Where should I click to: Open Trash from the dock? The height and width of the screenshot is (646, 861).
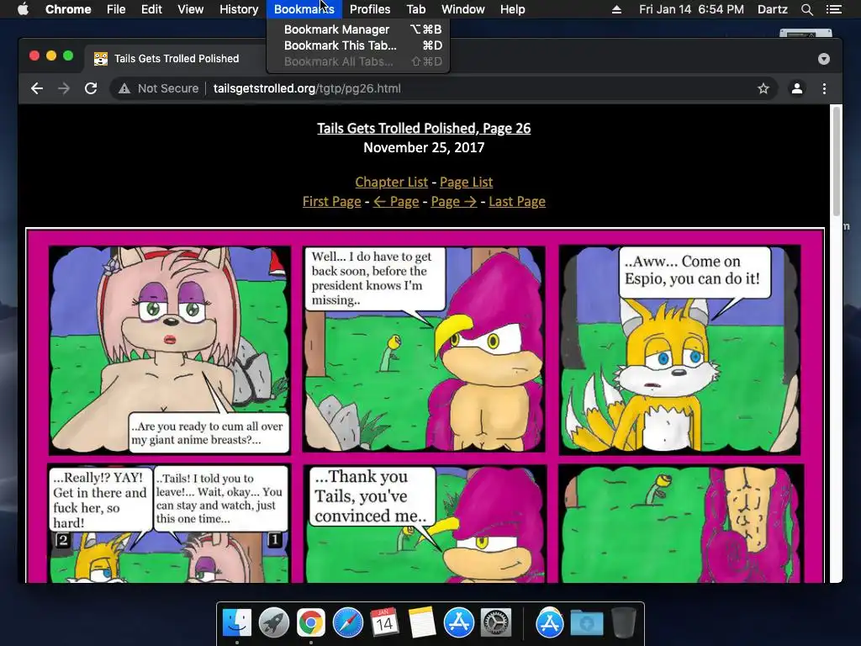coord(624,622)
